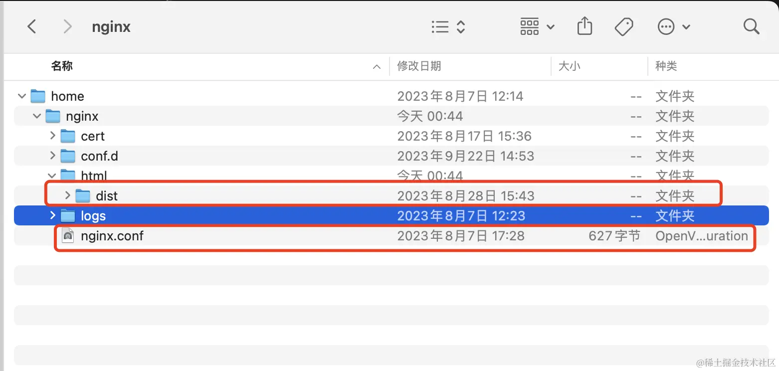Screen dimensions: 779x371
Task: Expand the dist folder
Action: tap(67, 195)
